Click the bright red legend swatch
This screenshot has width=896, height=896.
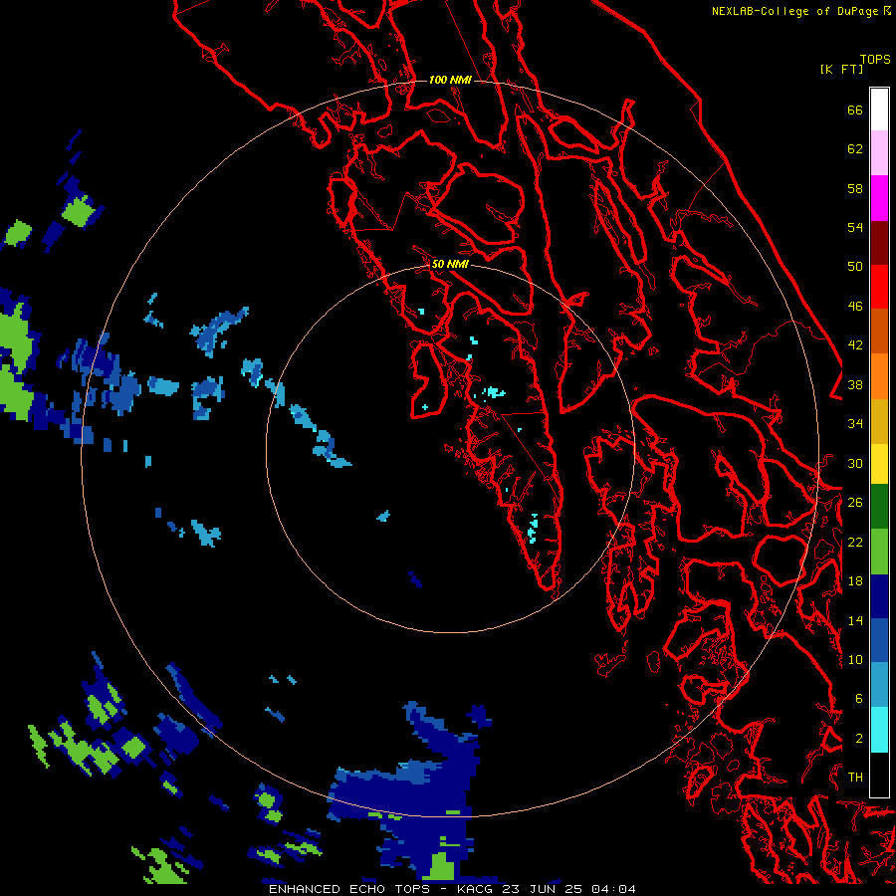pyautogui.click(x=879, y=287)
